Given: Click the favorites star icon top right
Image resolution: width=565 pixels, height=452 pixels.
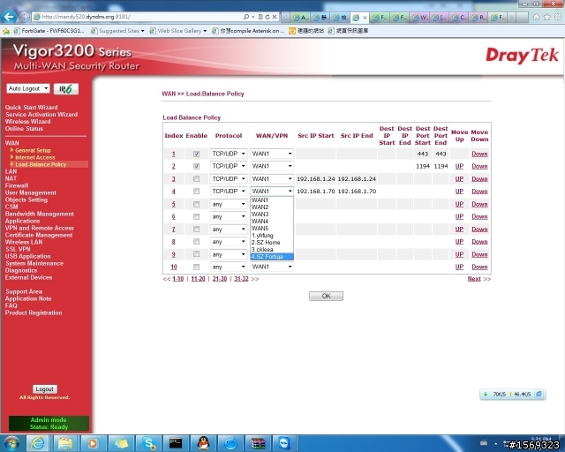Looking at the screenshot, I should point(547,17).
